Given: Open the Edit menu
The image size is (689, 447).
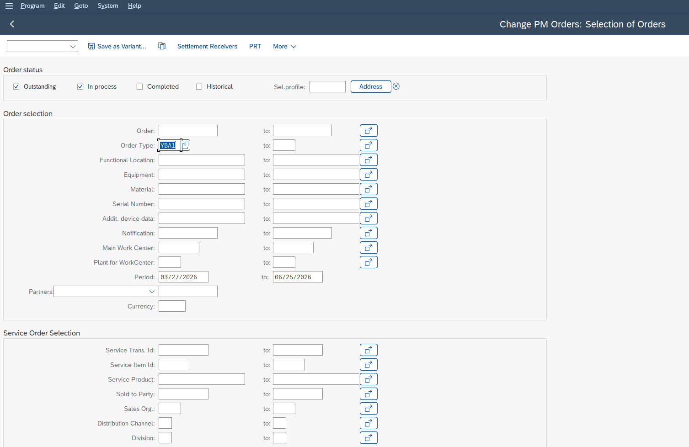Looking at the screenshot, I should pos(59,6).
